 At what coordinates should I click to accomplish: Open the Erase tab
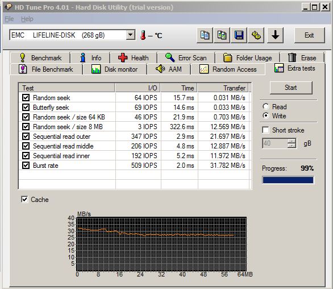302,58
